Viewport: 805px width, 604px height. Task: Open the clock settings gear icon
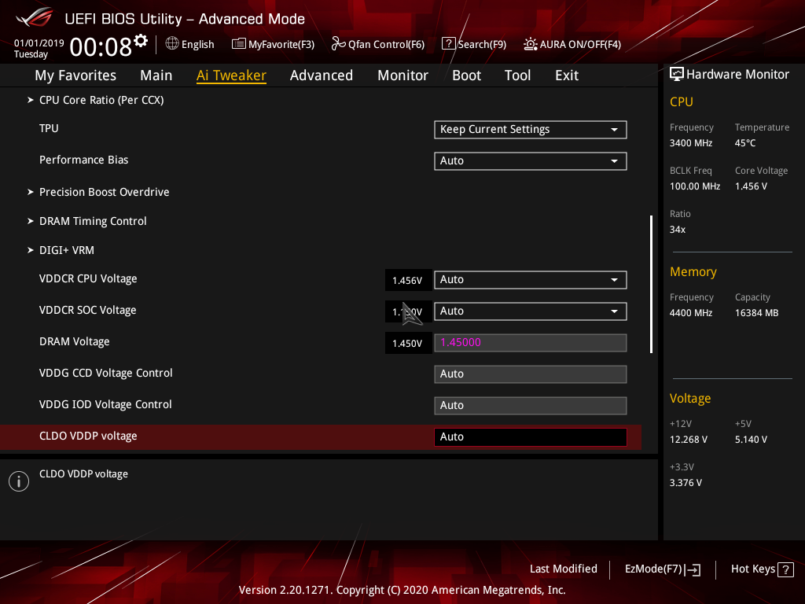point(141,41)
